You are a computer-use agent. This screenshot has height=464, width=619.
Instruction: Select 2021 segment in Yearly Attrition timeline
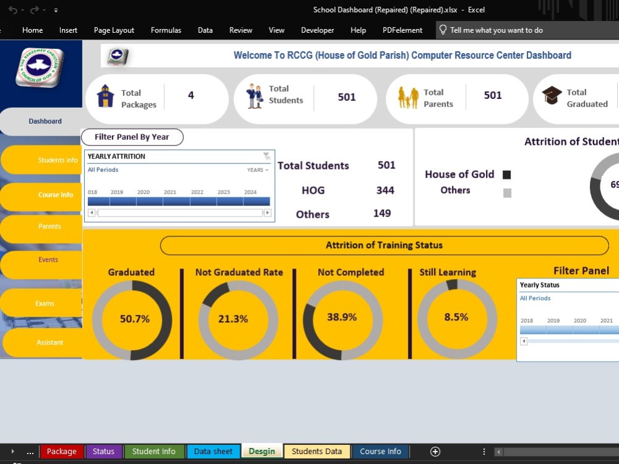176,201
